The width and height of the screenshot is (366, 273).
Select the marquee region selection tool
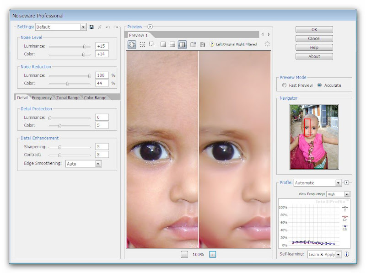(142, 44)
